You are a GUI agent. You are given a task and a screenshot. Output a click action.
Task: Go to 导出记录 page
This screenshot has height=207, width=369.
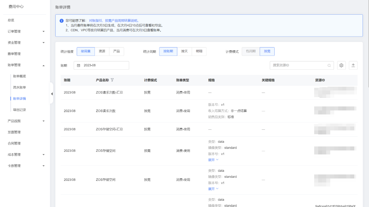[x=20, y=110]
